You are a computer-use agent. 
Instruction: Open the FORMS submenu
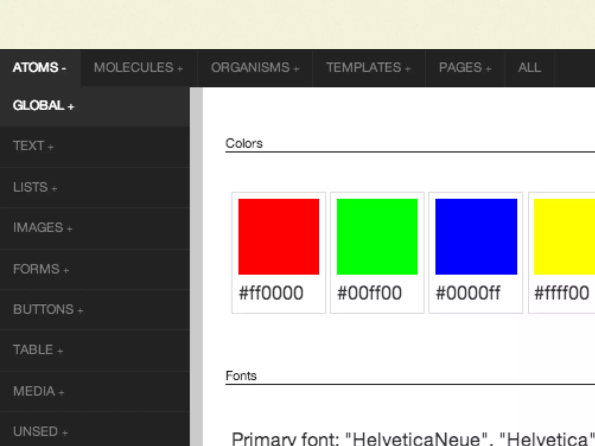41,269
